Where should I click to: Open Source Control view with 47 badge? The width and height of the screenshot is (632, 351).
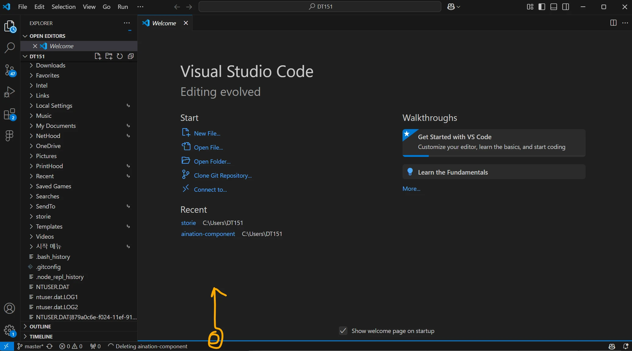pos(10,70)
